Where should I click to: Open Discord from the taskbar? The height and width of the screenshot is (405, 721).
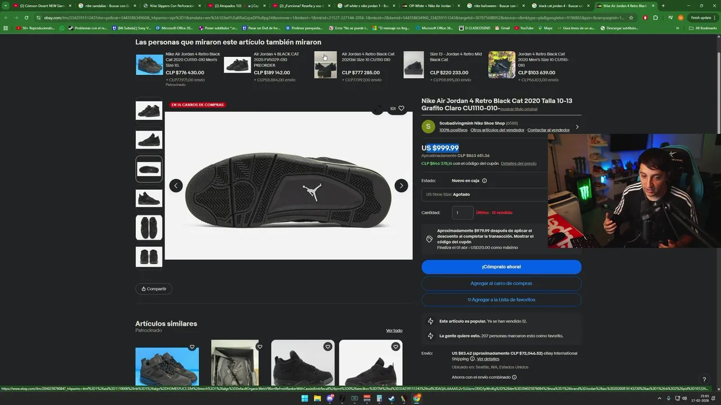(x=330, y=398)
